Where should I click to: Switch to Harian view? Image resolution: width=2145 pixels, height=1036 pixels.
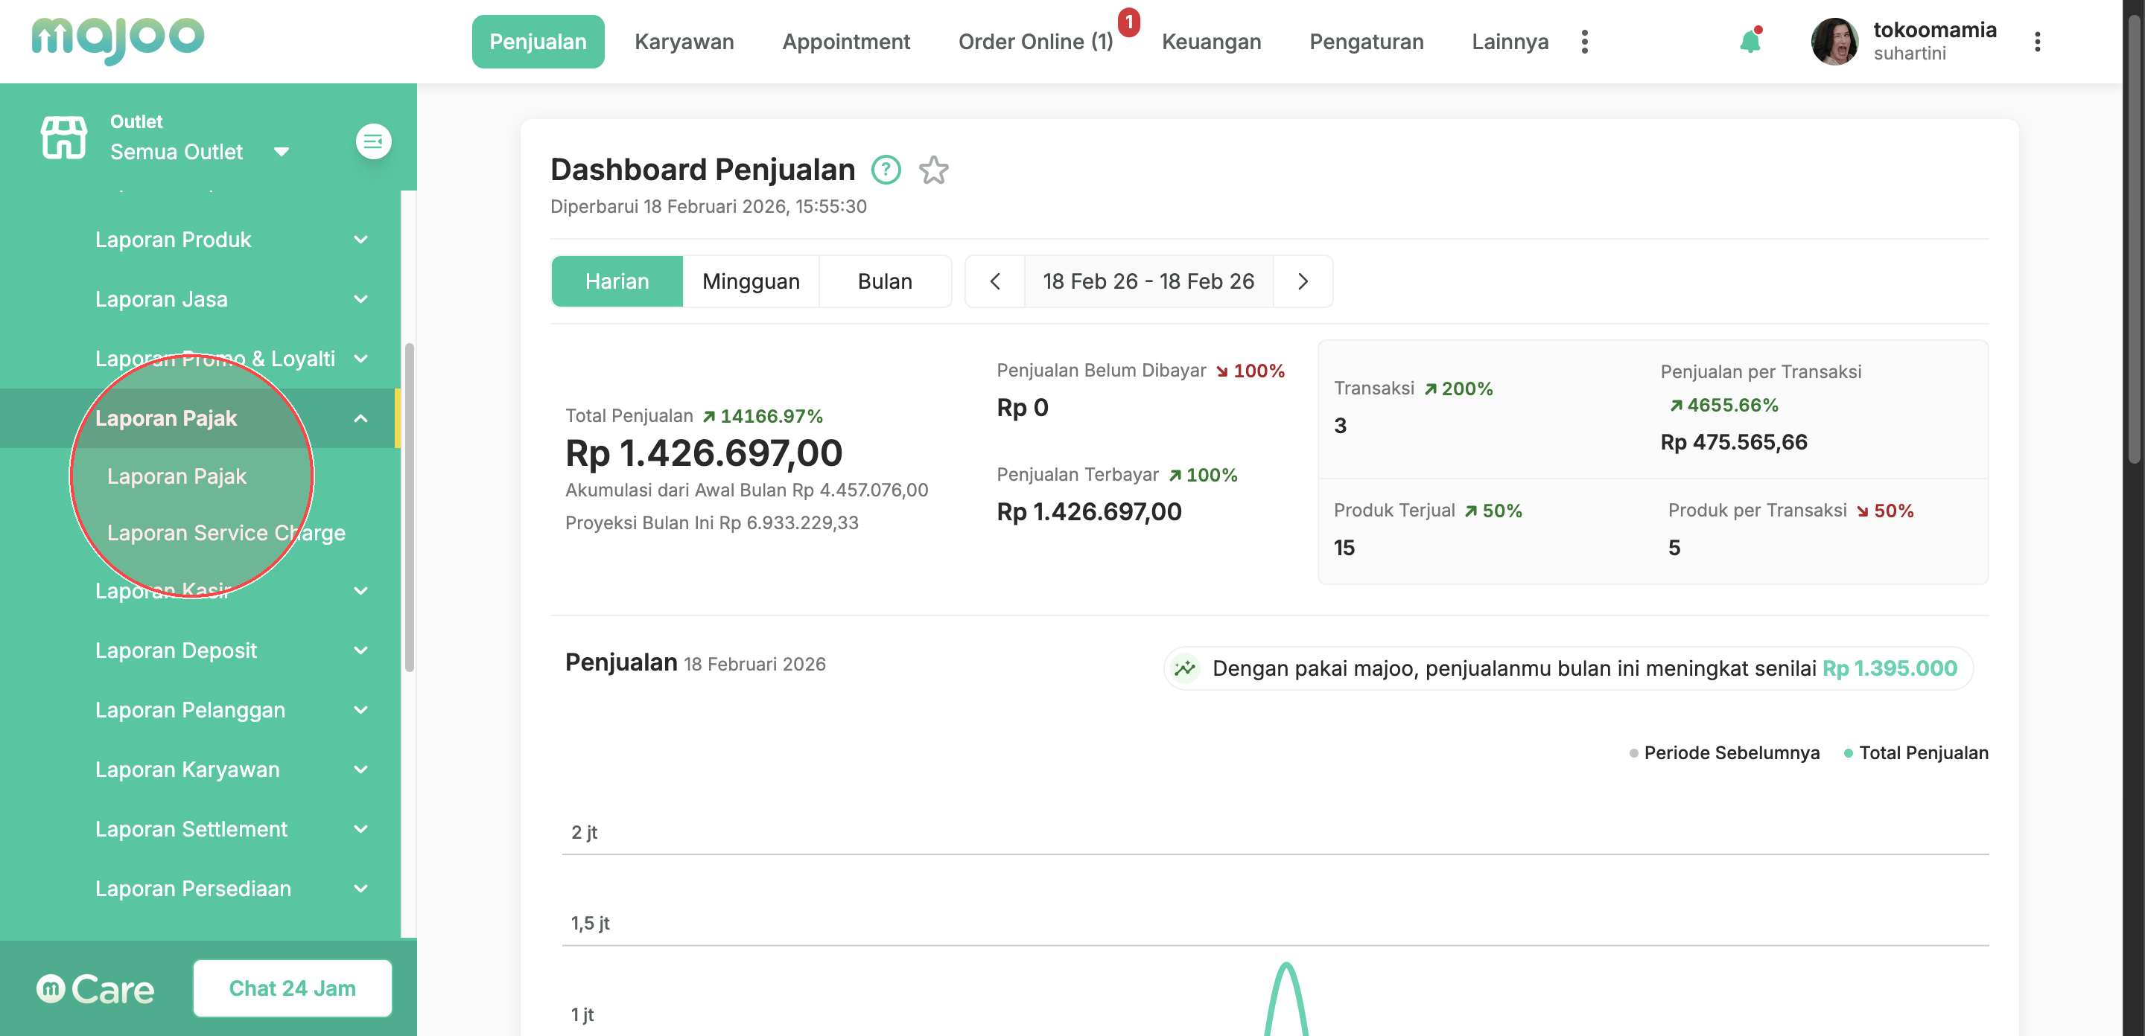616,281
